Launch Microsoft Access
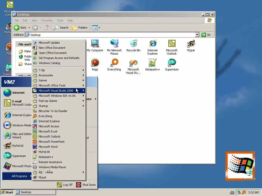Screen dimensions: 262x196 tap(59, 126)
